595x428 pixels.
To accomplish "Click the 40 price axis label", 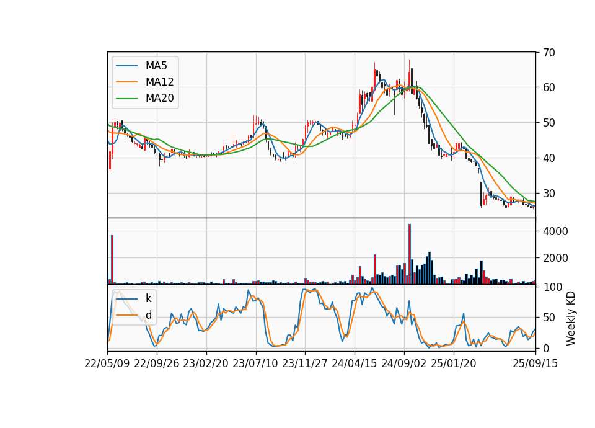I will click(549, 158).
